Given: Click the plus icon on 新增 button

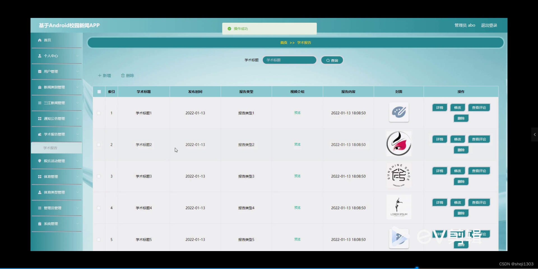Looking at the screenshot, I should [100, 75].
